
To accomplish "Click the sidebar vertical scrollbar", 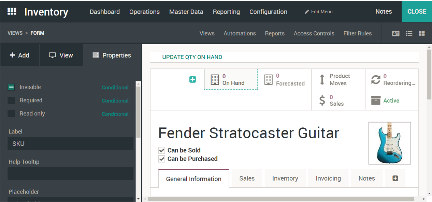I will tap(138, 112).
